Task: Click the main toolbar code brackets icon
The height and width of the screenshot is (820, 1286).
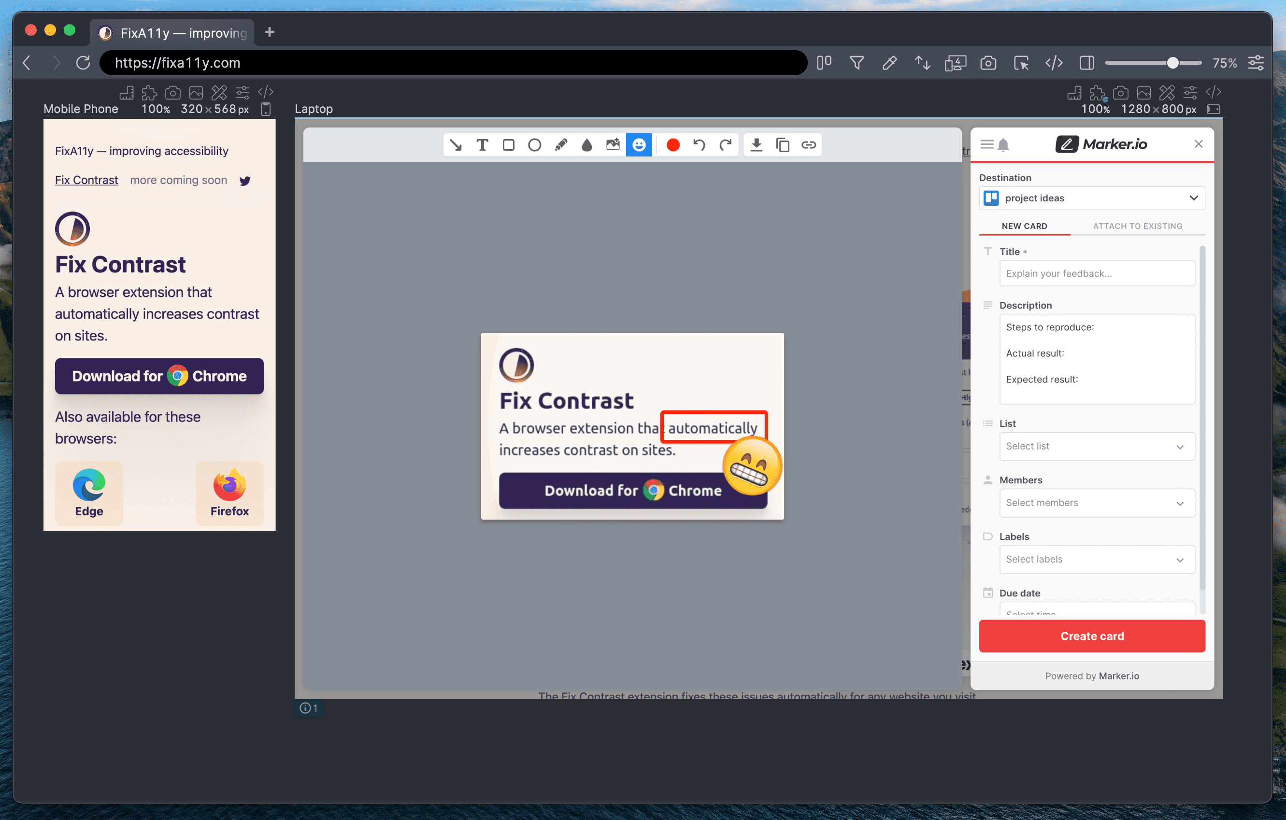Action: pyautogui.click(x=1054, y=63)
